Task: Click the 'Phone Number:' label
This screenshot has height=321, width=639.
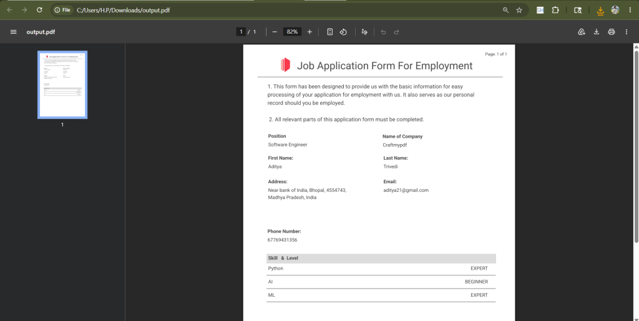Action: pos(285,231)
